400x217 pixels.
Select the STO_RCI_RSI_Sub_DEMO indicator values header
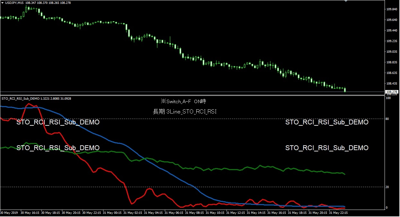(36, 98)
